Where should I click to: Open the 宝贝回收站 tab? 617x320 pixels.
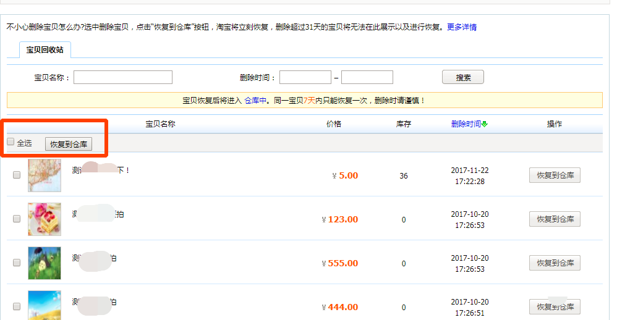[45, 49]
